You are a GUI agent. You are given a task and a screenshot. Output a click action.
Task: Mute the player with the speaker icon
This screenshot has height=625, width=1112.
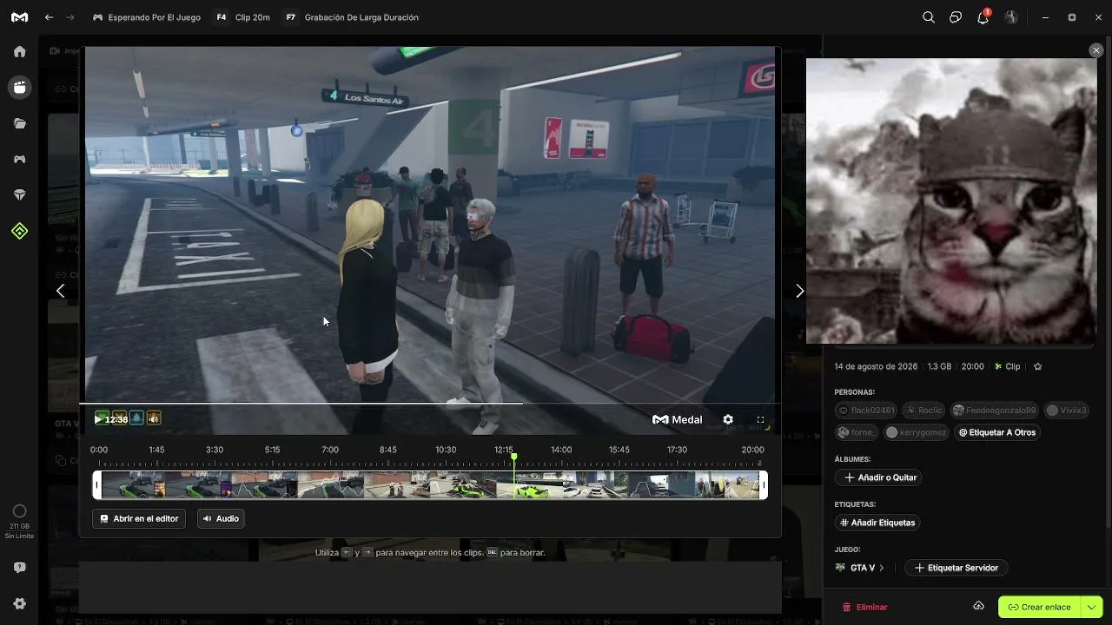click(154, 419)
